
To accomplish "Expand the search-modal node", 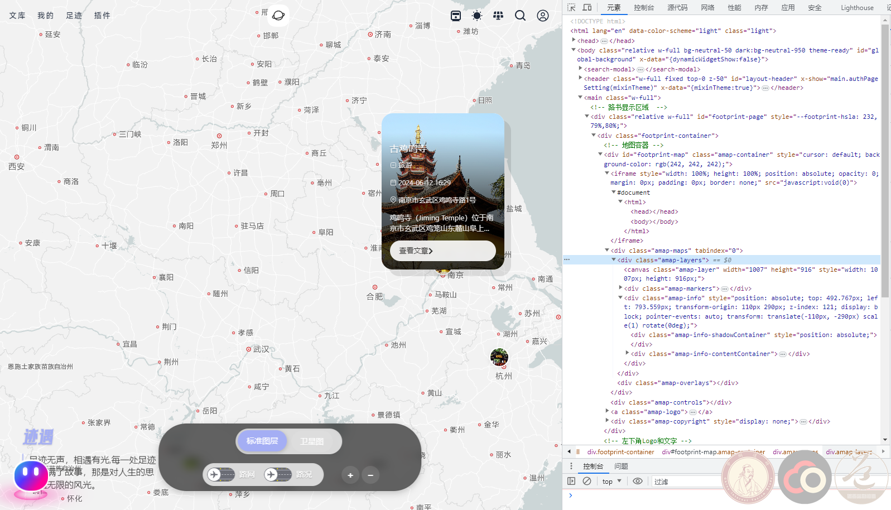I will (x=580, y=69).
